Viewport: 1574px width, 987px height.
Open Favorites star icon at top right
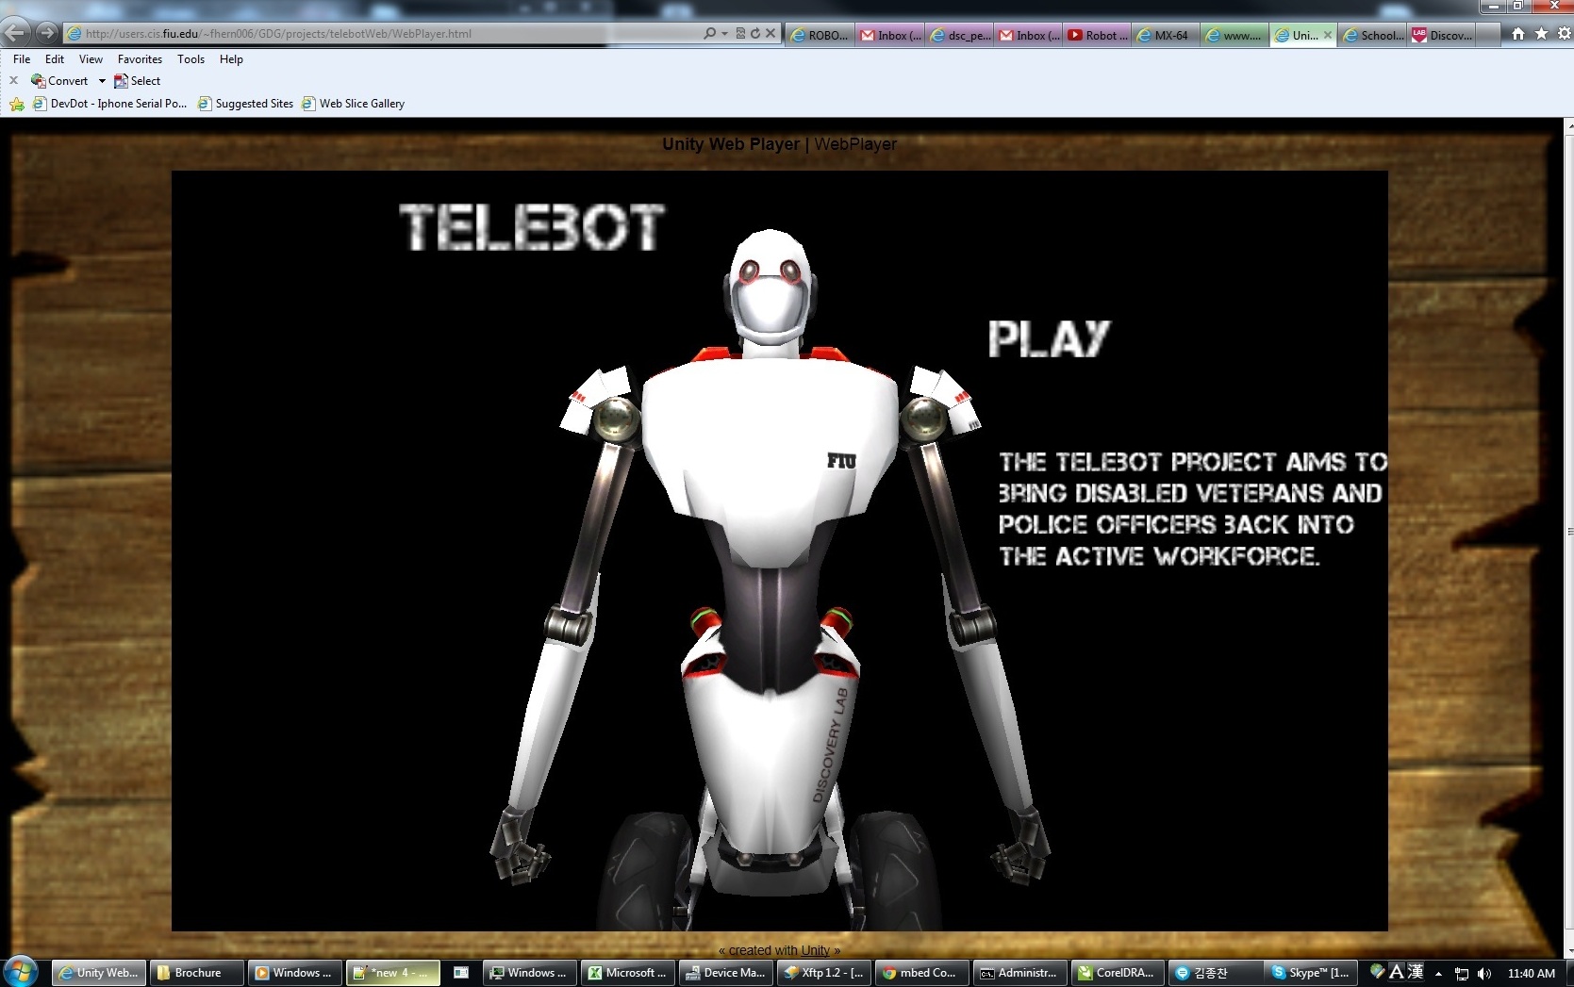(x=1541, y=34)
